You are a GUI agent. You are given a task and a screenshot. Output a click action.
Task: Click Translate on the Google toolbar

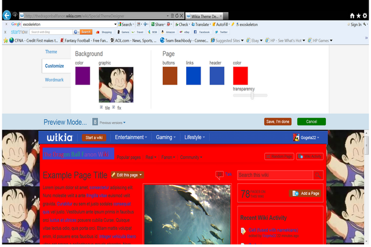(x=201, y=24)
